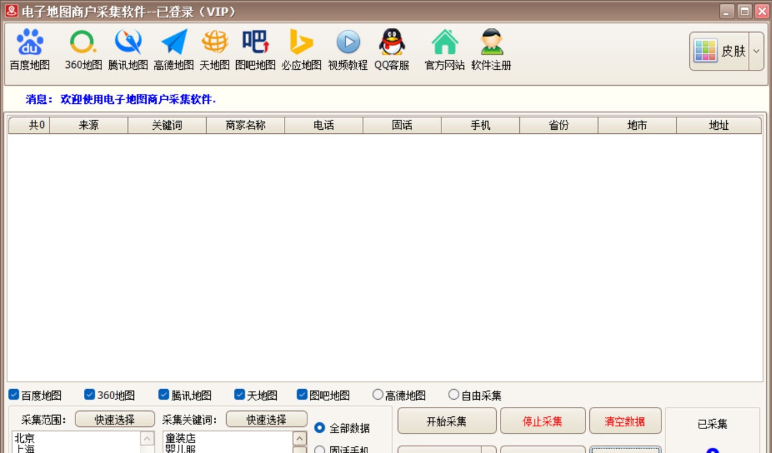
Task: Click the 省份 column header
Action: tap(558, 125)
